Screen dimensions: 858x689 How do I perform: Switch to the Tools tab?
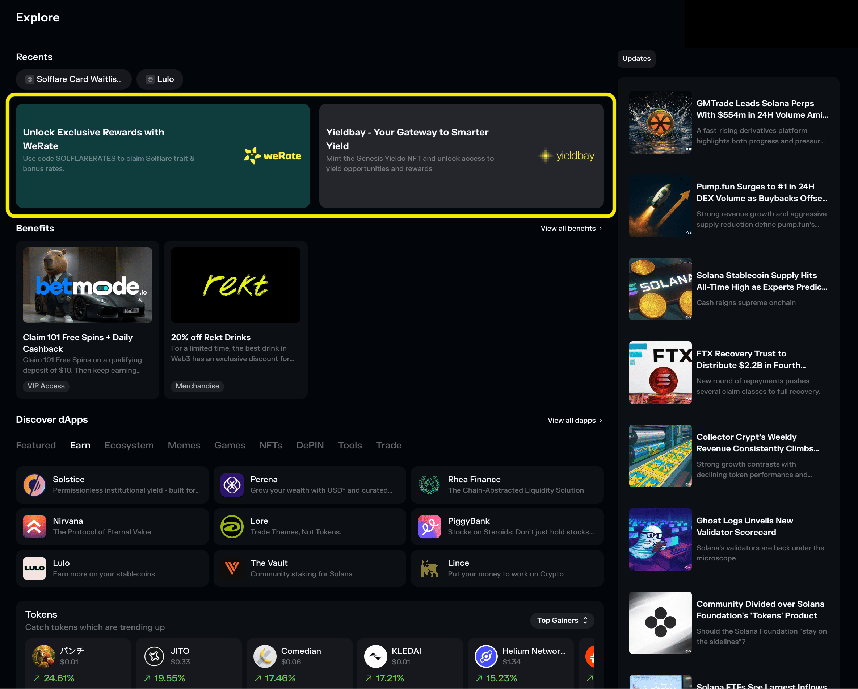[x=350, y=445]
